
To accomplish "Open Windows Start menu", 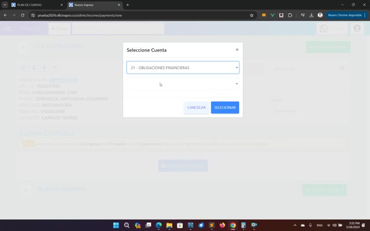I will tap(116, 225).
